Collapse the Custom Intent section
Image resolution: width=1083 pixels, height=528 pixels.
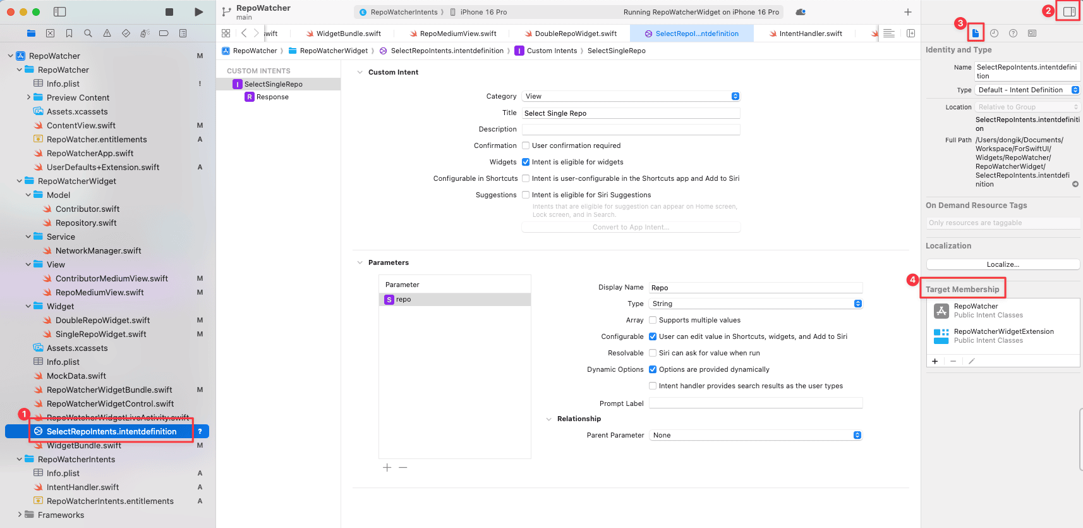360,72
